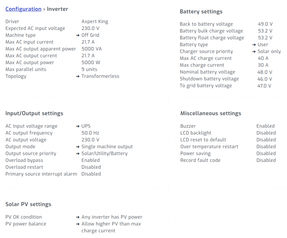287x238 pixels.
Task: Click the Back to battery voltage 49.0 V value
Action: [x=265, y=24]
